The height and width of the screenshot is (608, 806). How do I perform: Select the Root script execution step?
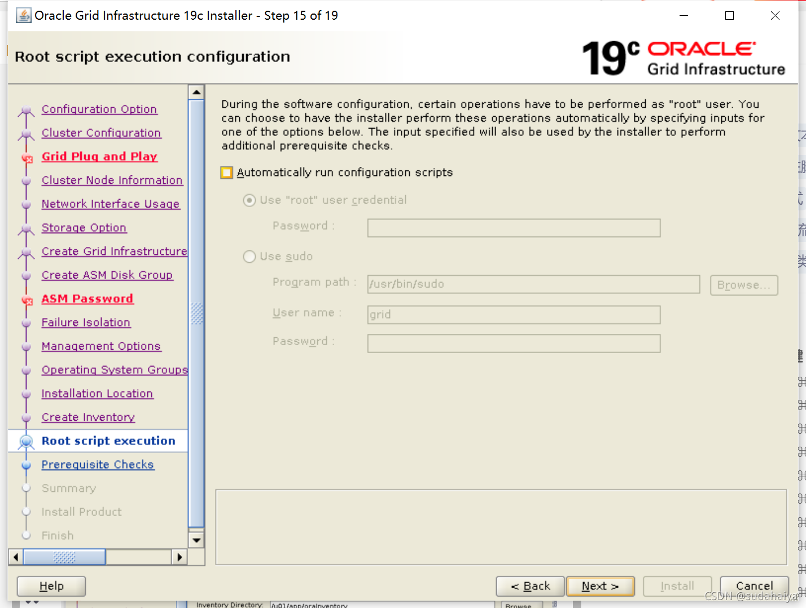point(108,441)
